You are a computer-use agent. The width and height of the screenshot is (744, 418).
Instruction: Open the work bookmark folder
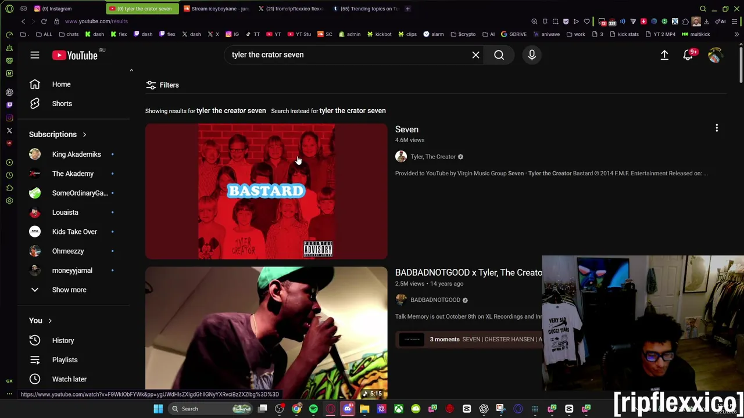click(575, 34)
